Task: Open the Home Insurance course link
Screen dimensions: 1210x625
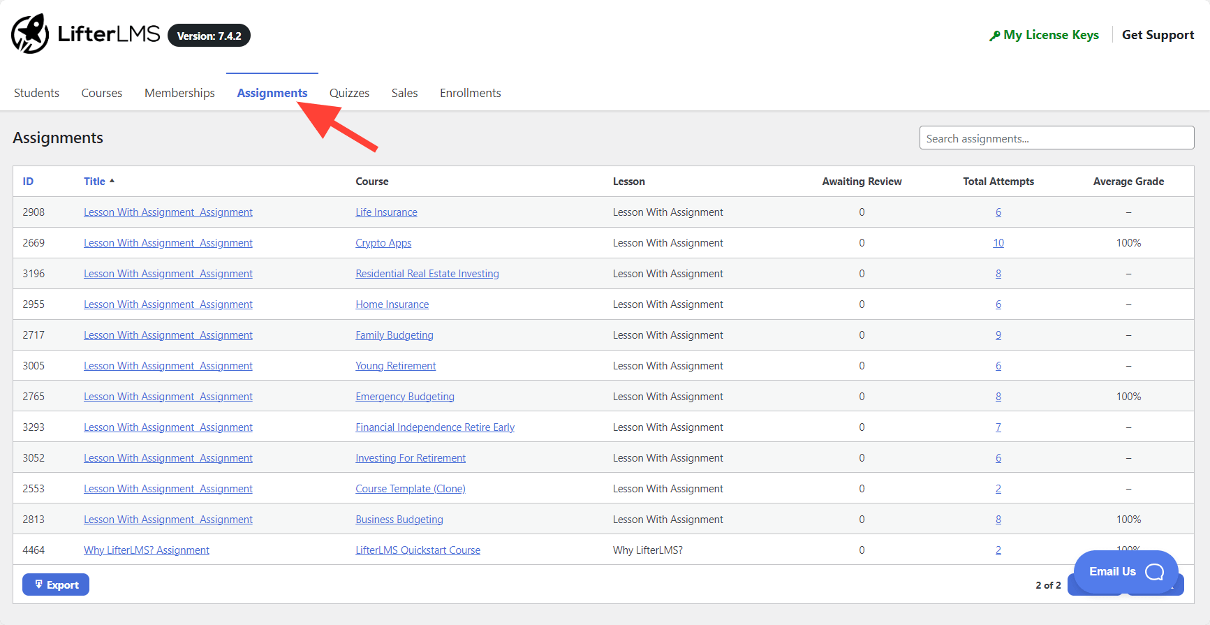Action: point(392,304)
